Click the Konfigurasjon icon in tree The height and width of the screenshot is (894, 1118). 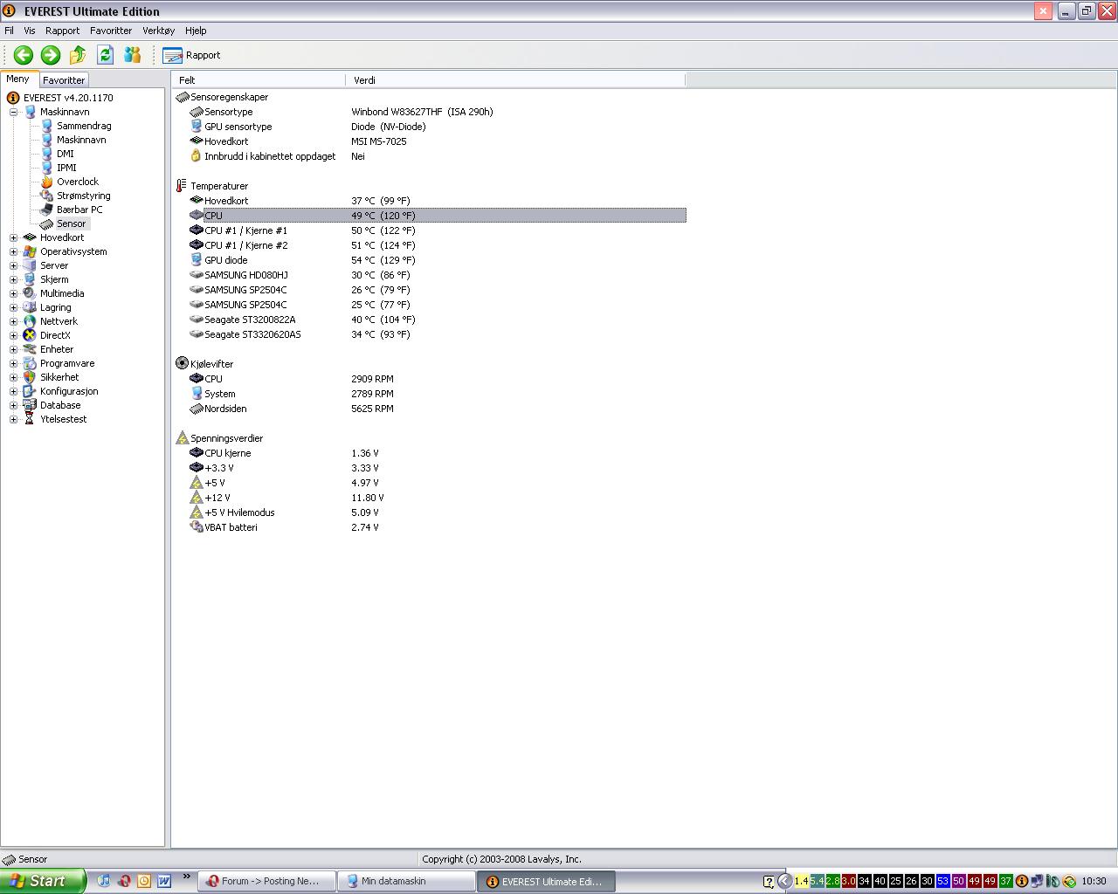click(30, 391)
